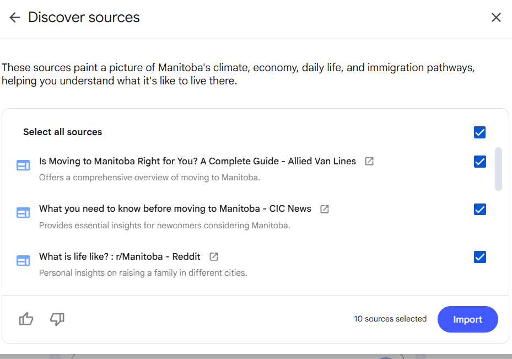Image resolution: width=512 pixels, height=359 pixels.
Task: Close the Discover sources dialog
Action: 496,17
